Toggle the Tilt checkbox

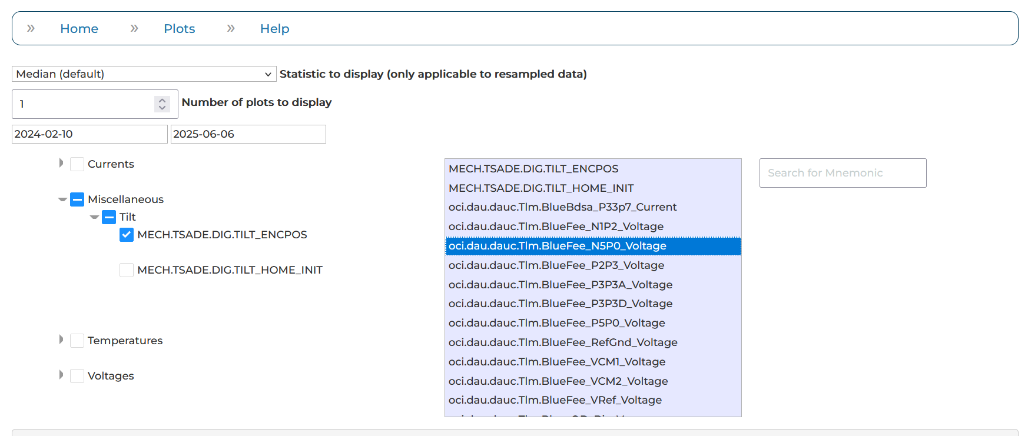click(x=109, y=217)
